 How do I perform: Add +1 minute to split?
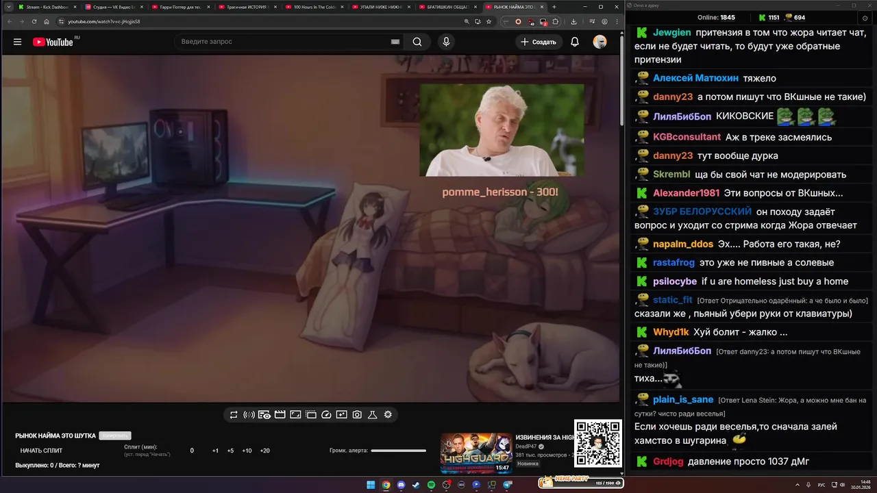215,451
